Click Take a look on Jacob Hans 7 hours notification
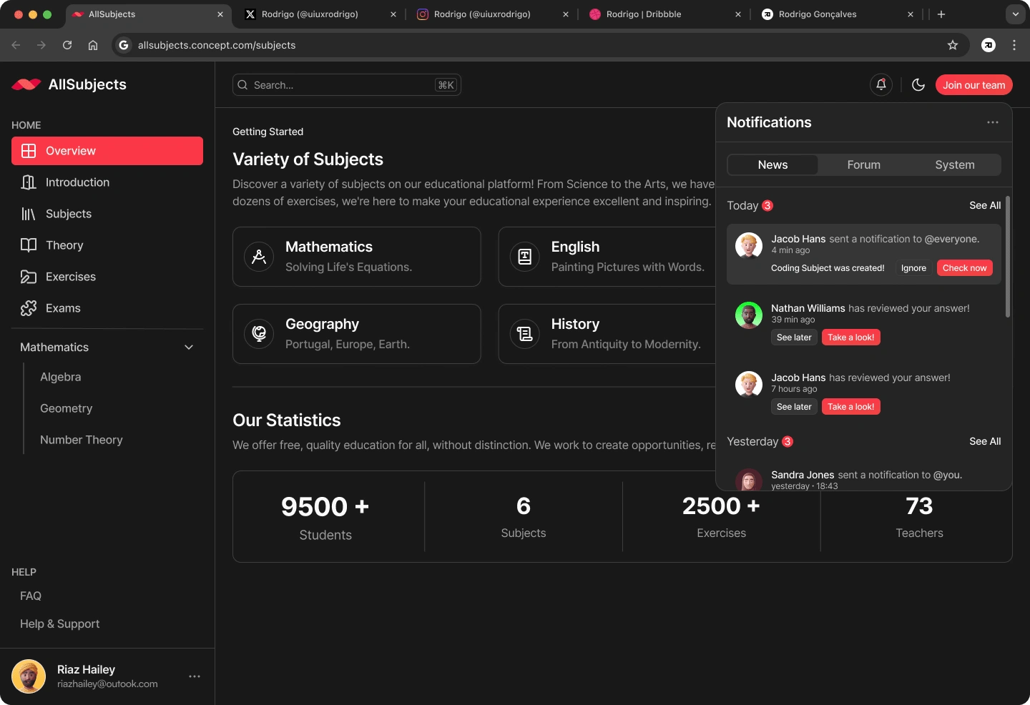 click(x=850, y=407)
